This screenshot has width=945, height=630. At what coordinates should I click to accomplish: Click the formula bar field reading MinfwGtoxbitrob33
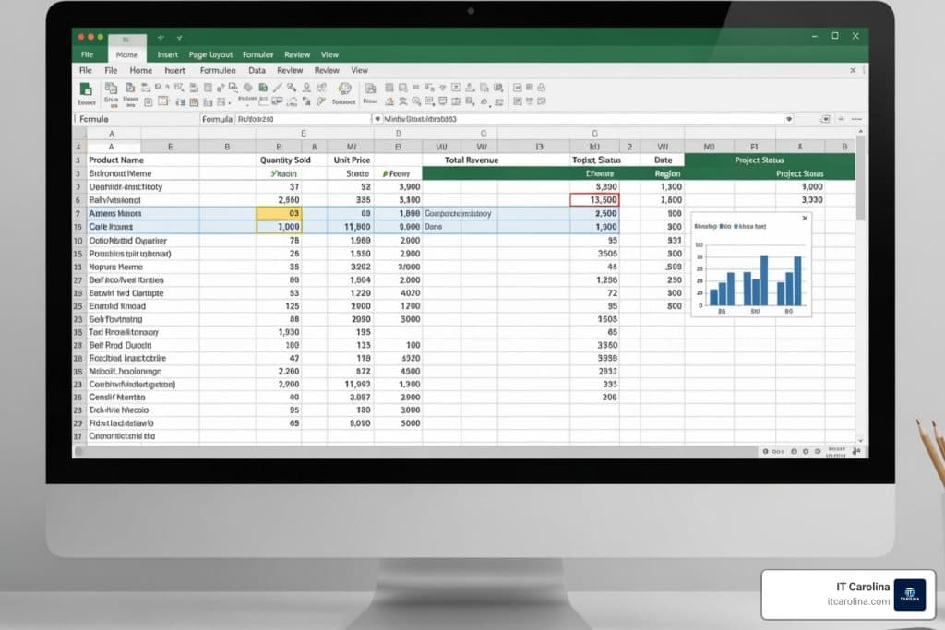point(583,119)
